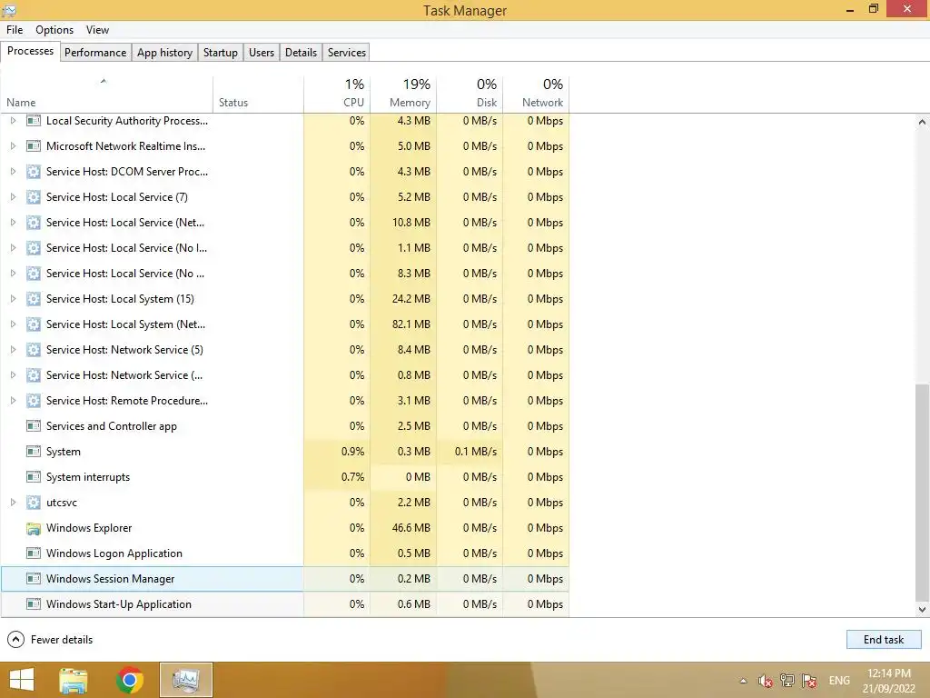Image resolution: width=930 pixels, height=698 pixels.
Task: Click the System interrupts process icon
Action: click(34, 477)
